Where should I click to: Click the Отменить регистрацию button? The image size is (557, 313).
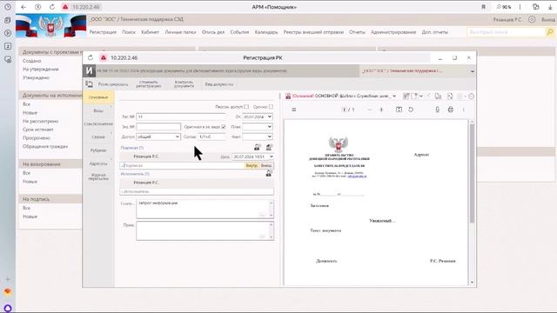point(149,84)
